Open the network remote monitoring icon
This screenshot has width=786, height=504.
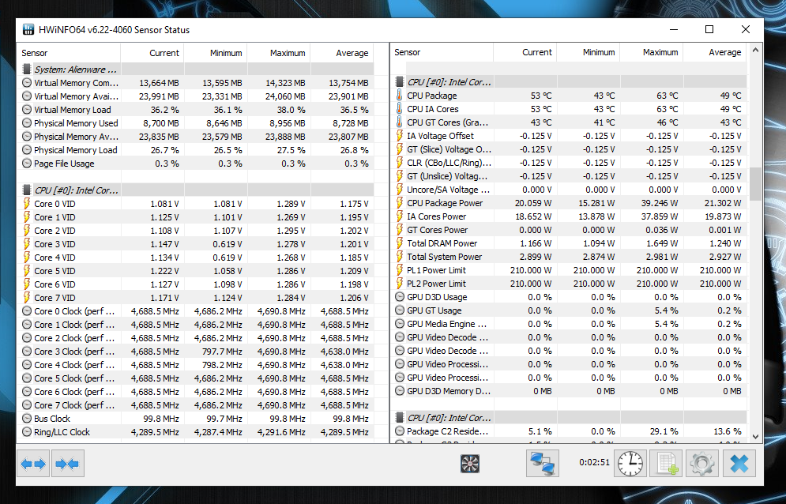(x=543, y=464)
